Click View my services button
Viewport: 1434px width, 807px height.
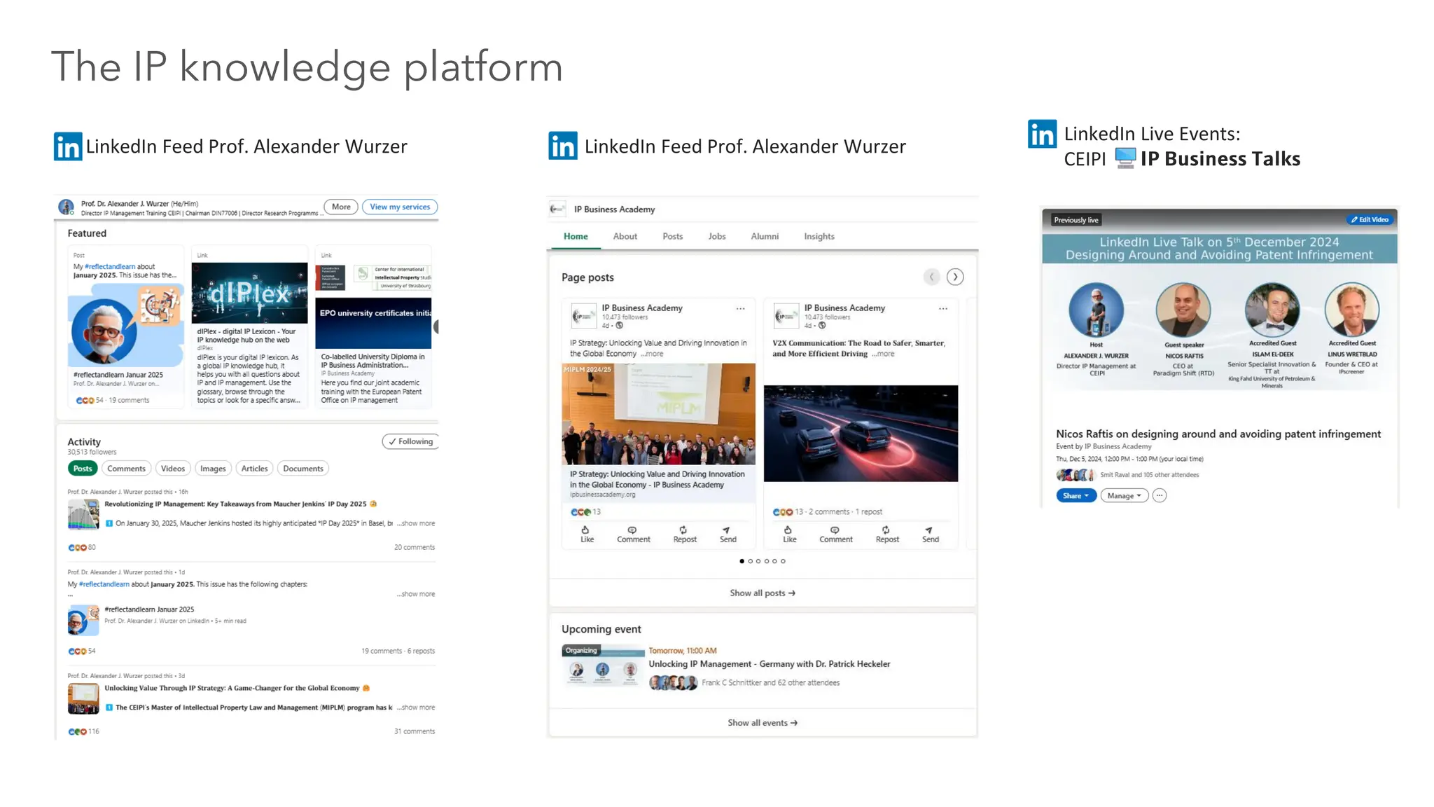pos(400,207)
